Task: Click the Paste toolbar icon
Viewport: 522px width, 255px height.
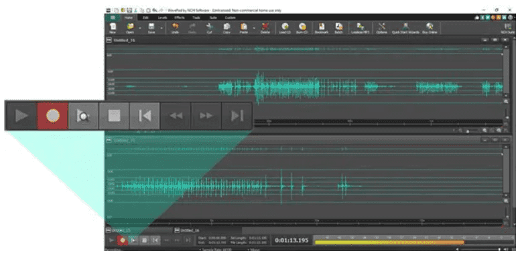Action: pos(244,28)
